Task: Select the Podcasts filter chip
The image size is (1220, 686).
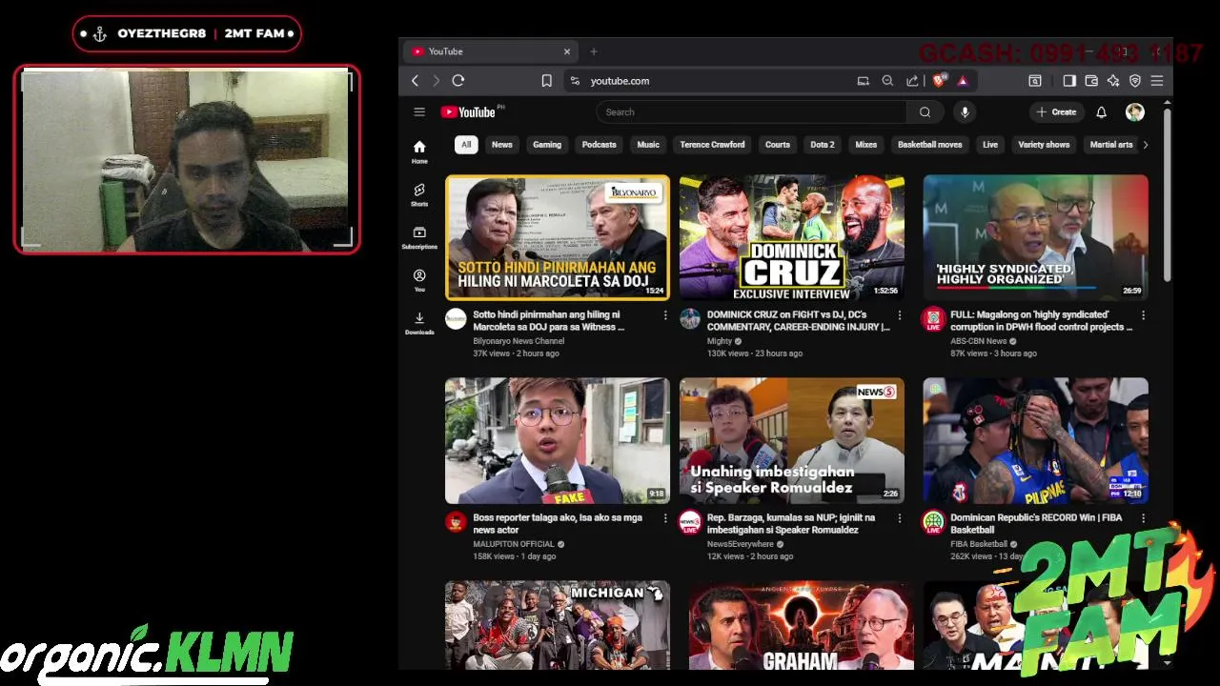Action: 599,145
